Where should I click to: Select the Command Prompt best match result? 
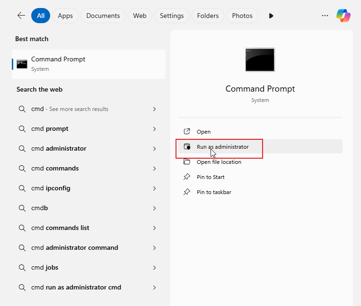88,64
